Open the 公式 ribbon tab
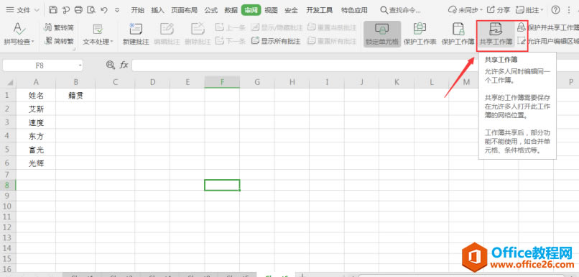 tap(211, 10)
